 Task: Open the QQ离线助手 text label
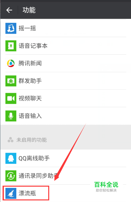34,158
